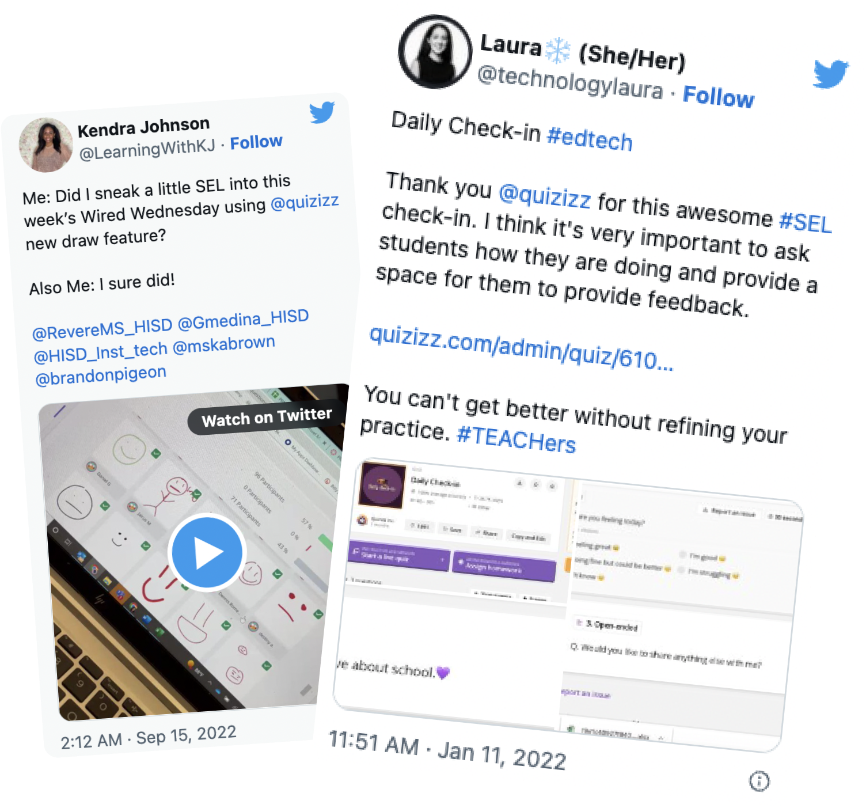Click Watch on Twitter button

point(267,417)
